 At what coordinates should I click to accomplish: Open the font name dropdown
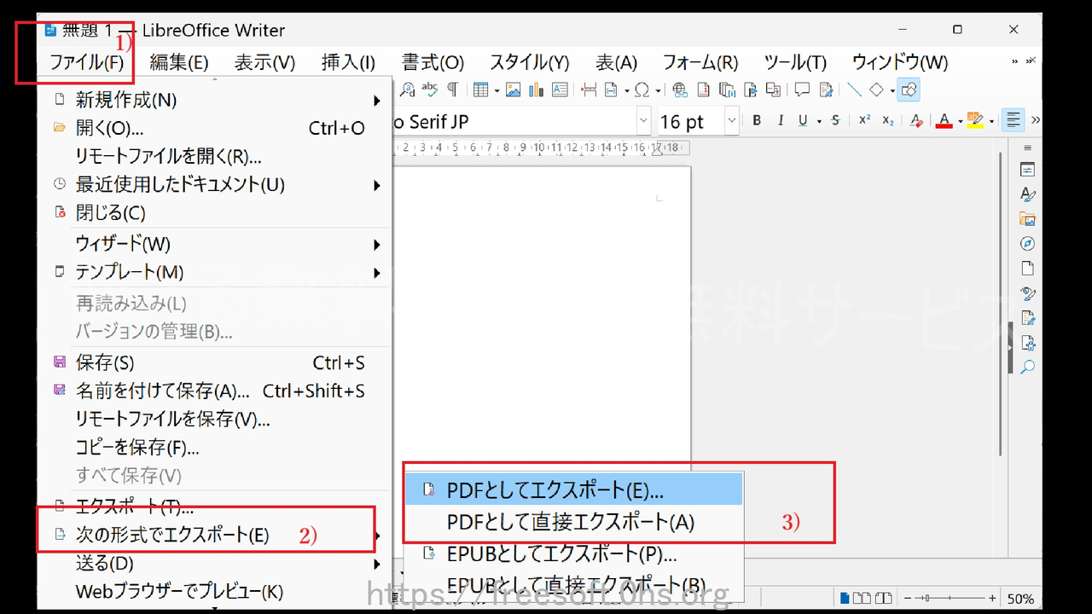[644, 121]
